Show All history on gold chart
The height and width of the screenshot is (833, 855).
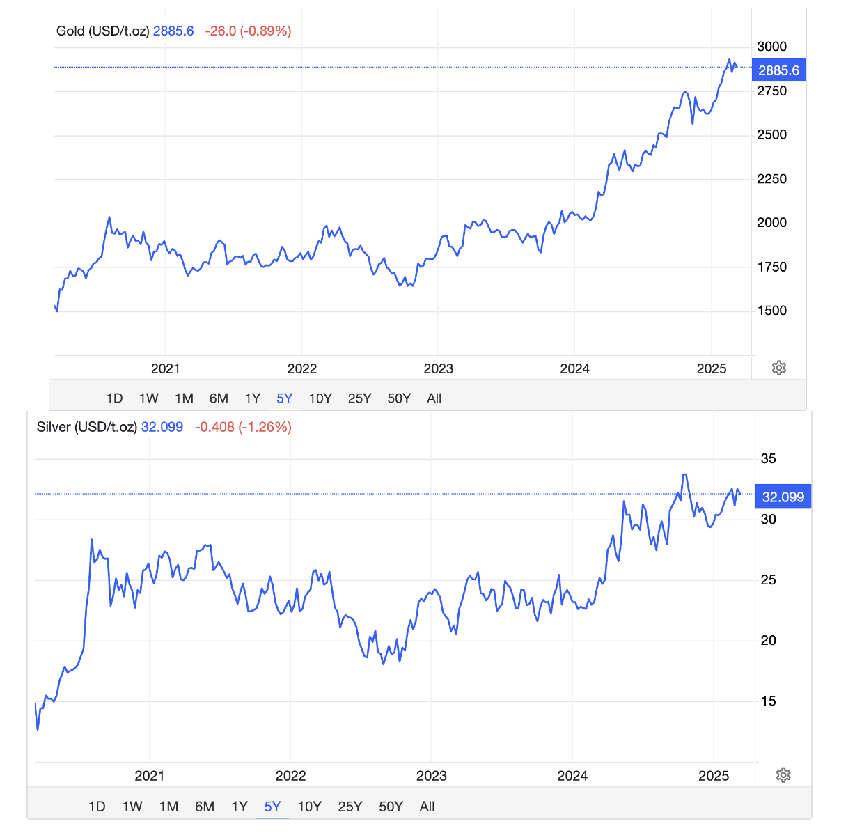click(434, 398)
